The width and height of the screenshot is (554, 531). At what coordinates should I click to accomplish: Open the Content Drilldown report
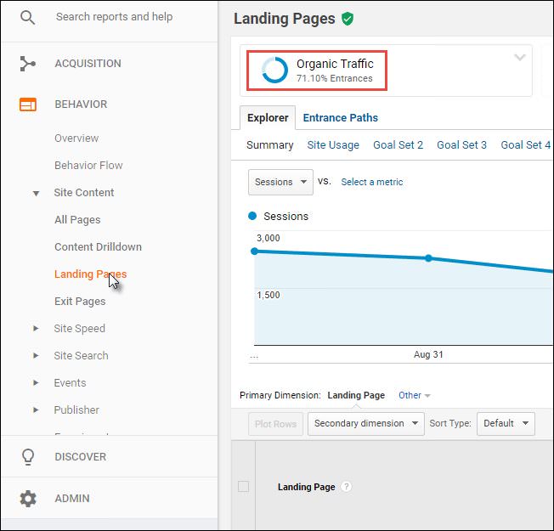click(x=98, y=247)
